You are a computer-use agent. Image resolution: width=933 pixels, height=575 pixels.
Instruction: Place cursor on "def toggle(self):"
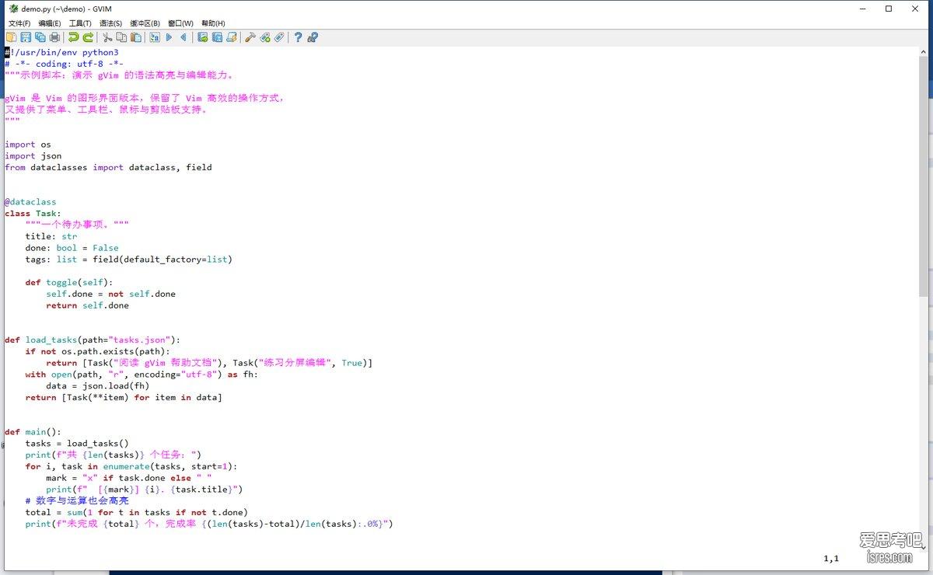click(x=69, y=283)
